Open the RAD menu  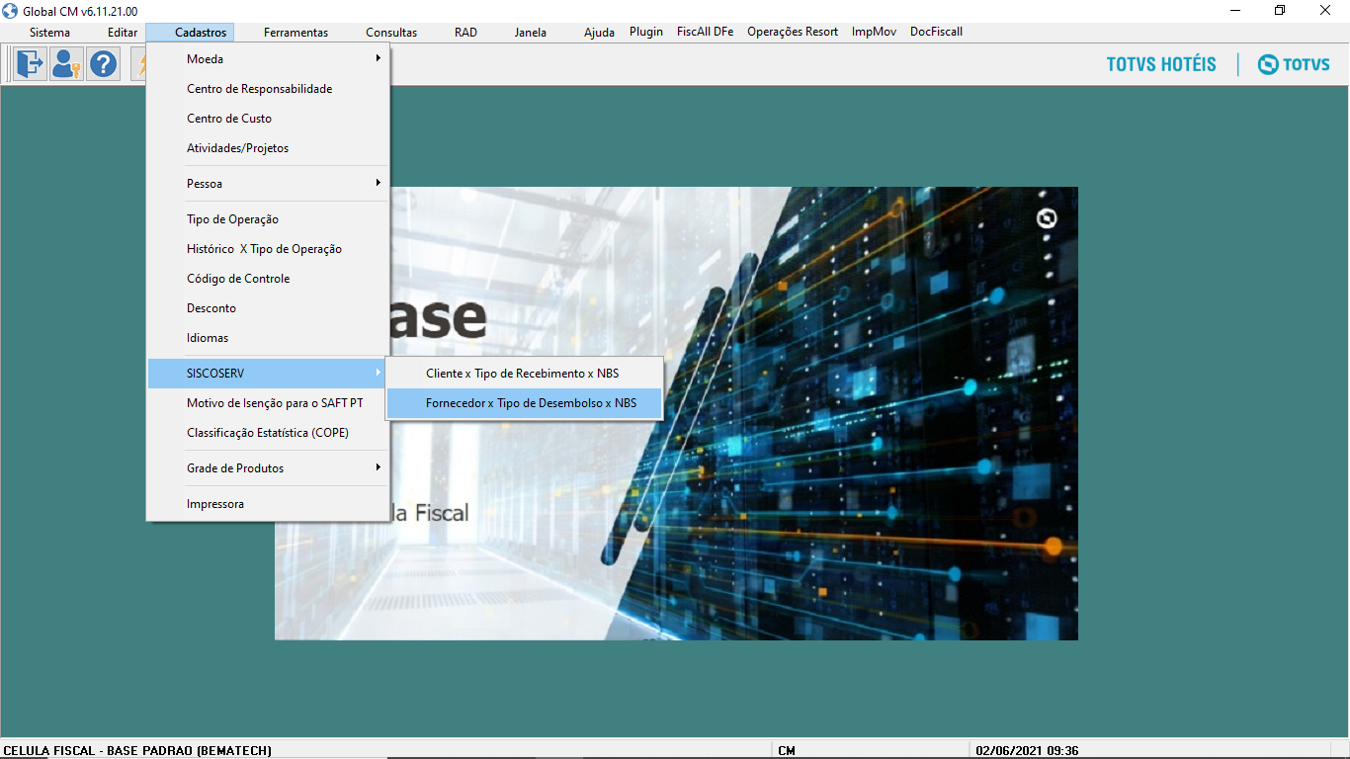click(x=465, y=33)
